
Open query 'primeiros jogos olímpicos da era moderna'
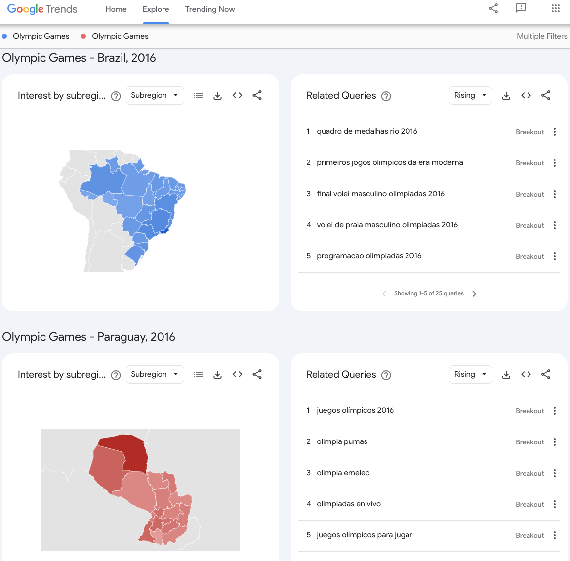tap(390, 163)
